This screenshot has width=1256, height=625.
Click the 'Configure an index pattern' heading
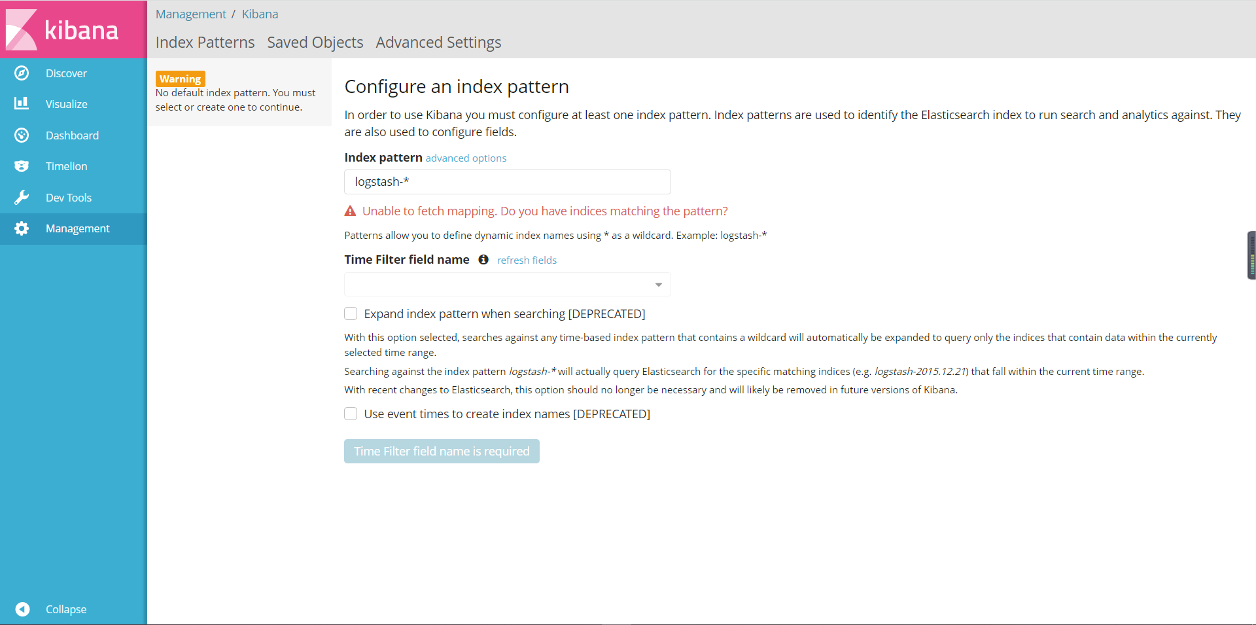pos(457,86)
